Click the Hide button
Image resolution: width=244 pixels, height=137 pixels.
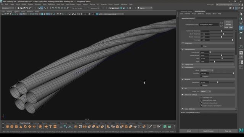click(x=231, y=27)
